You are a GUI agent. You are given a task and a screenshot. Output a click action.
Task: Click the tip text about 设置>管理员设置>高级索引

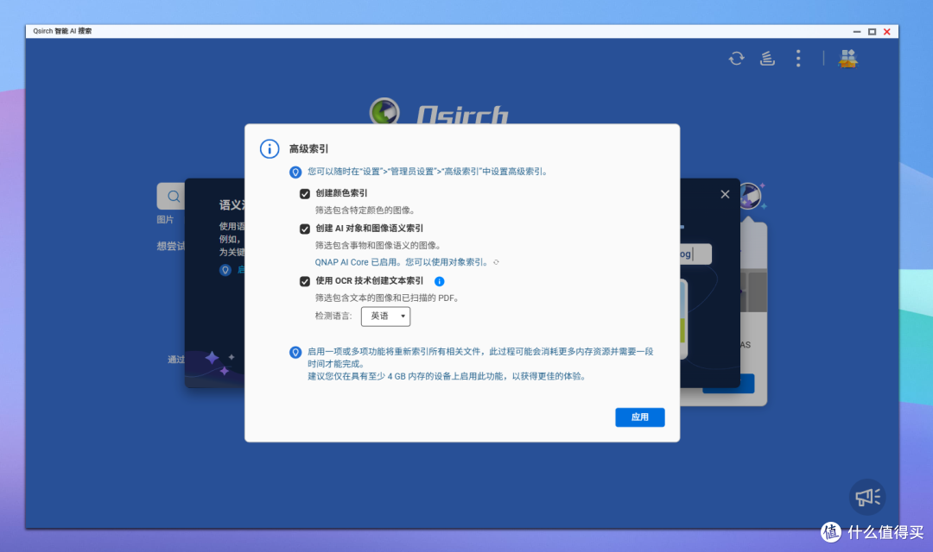click(427, 172)
